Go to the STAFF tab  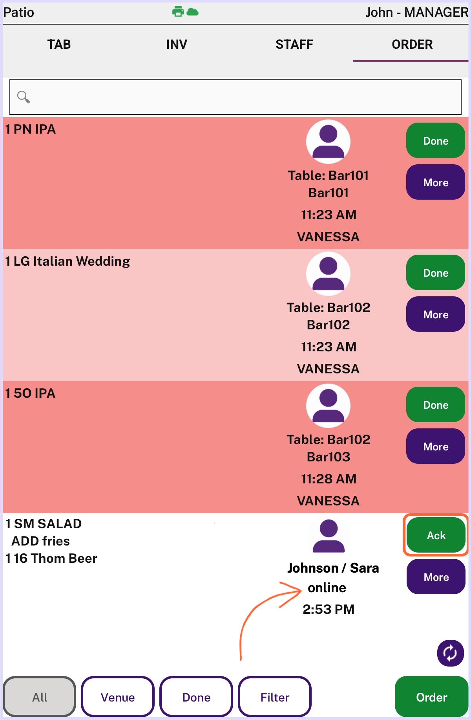point(294,44)
